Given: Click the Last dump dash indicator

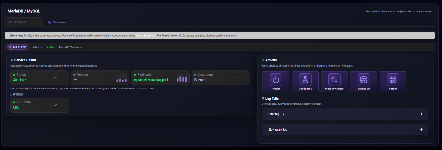Looking at the screenshot, I should (237, 78).
